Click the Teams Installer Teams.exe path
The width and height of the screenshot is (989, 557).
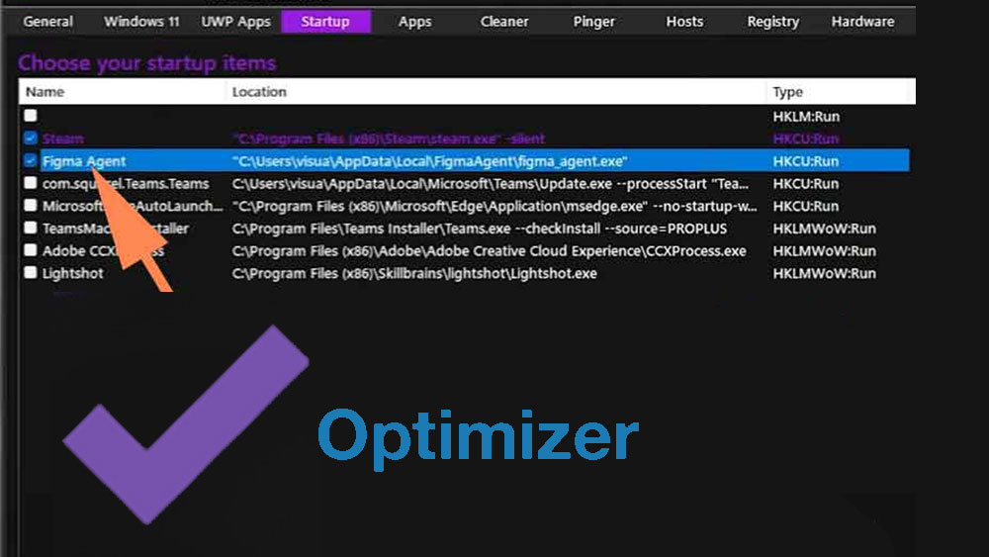480,229
